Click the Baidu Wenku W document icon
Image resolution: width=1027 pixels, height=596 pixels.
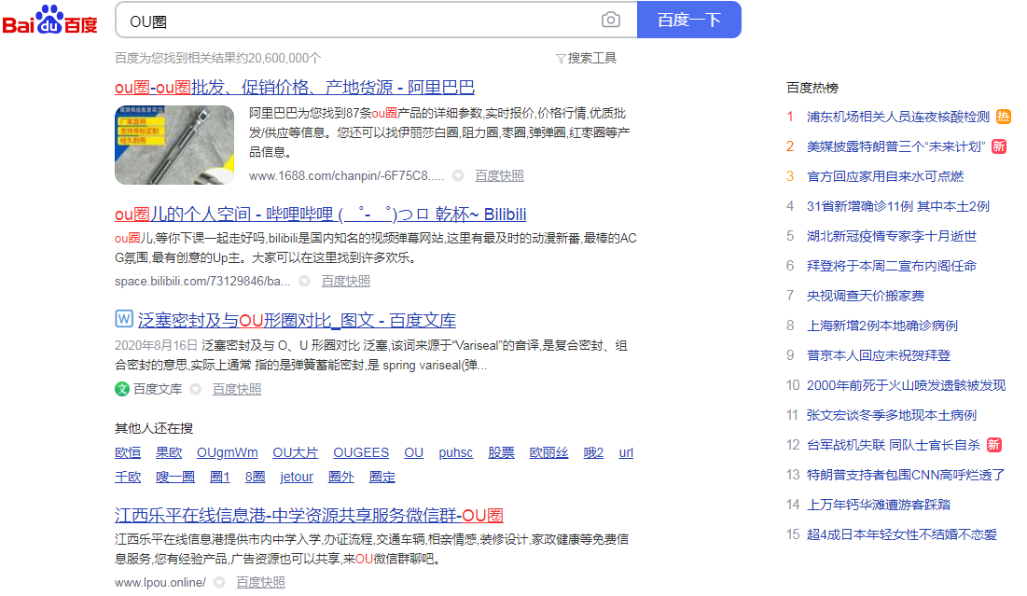124,319
